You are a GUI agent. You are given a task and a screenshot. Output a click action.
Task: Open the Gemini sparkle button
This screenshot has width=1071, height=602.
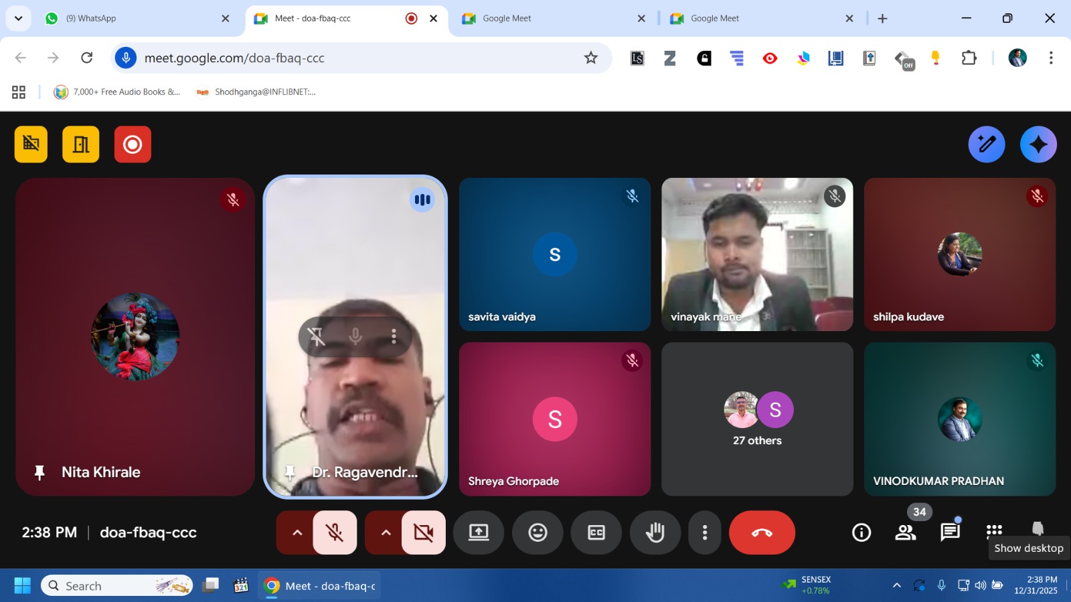tap(1038, 144)
